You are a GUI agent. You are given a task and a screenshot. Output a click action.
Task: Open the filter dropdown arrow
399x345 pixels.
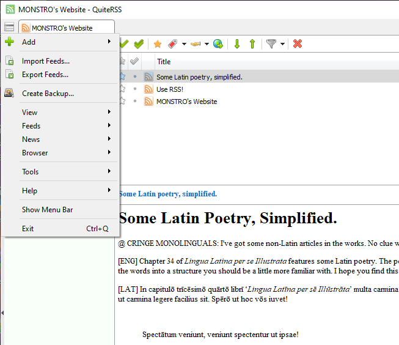click(x=282, y=44)
